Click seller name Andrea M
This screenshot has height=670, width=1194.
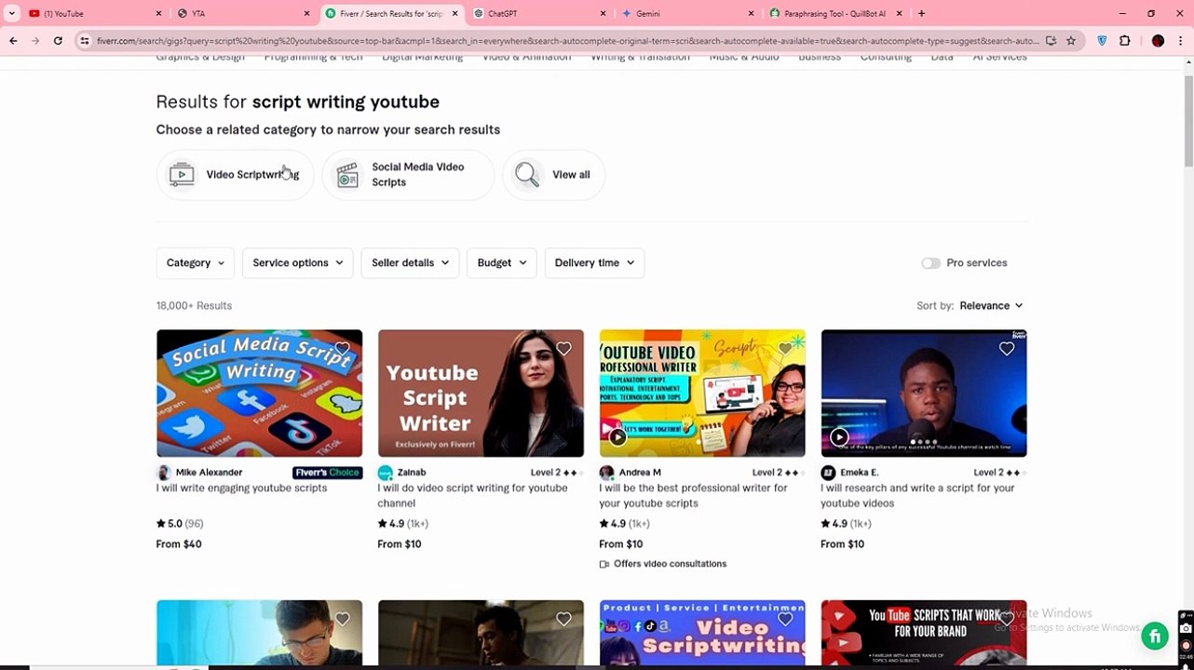pos(639,473)
